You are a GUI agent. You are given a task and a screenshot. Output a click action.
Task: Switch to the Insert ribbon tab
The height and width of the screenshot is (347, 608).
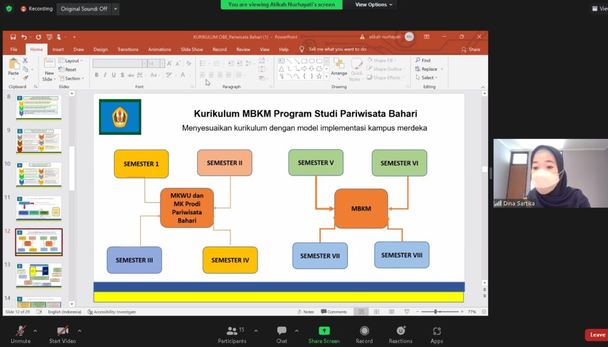(x=58, y=49)
